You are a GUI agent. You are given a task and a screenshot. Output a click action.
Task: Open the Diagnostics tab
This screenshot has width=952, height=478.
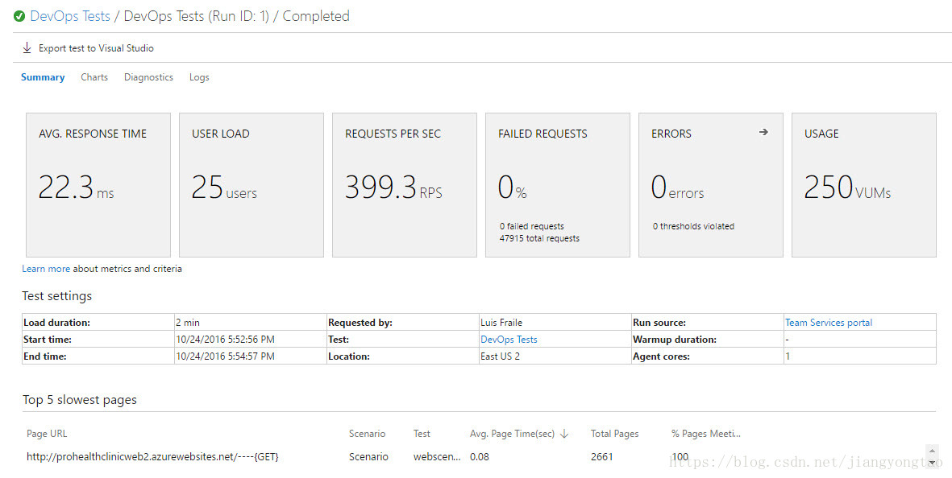(149, 77)
